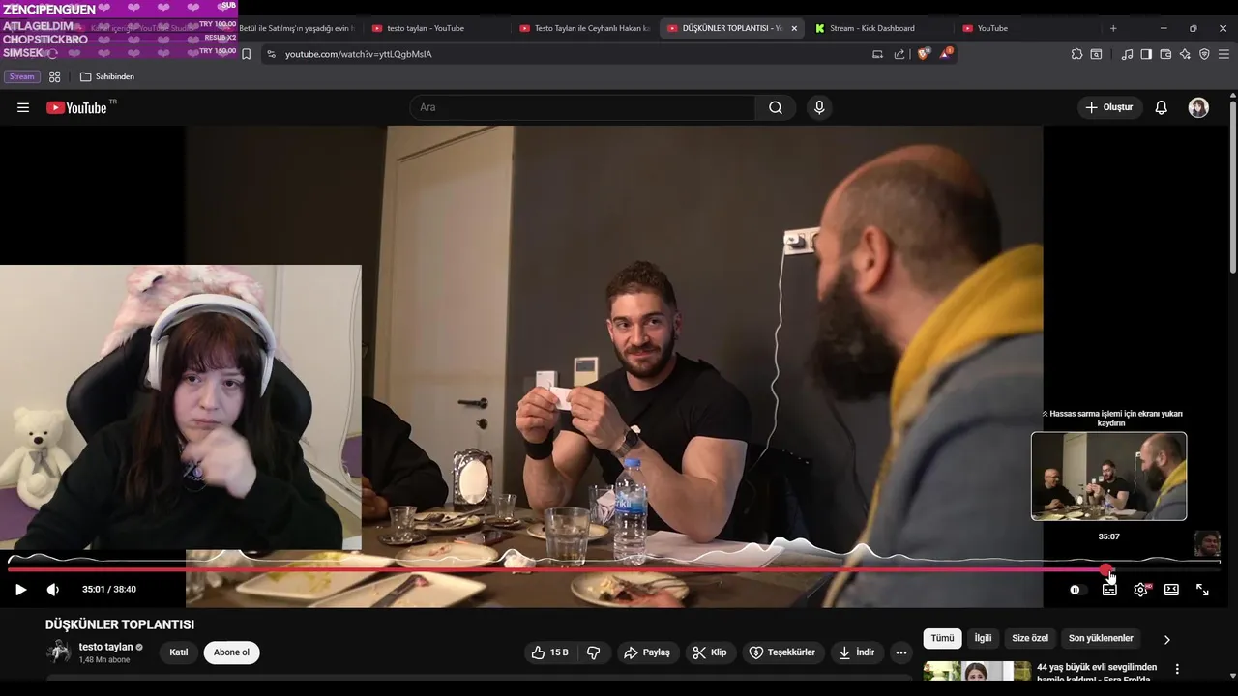Create a clip with Klip button

click(709, 652)
